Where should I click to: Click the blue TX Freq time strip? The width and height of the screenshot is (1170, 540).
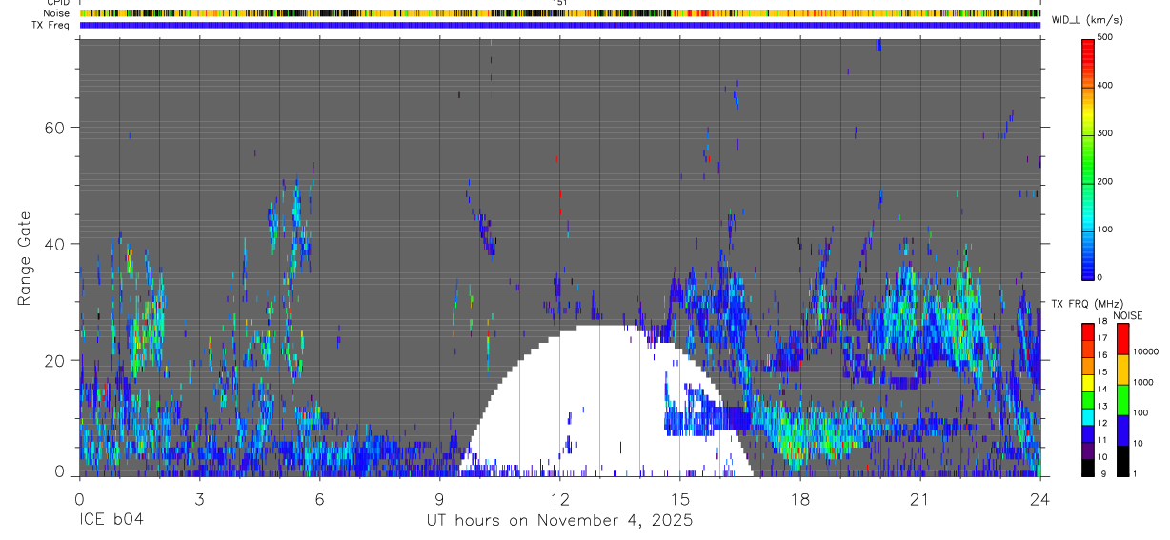560,25
